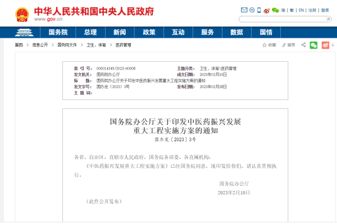Click the national emblem logo
The width and height of the screenshot is (337, 224).
pos(22,15)
